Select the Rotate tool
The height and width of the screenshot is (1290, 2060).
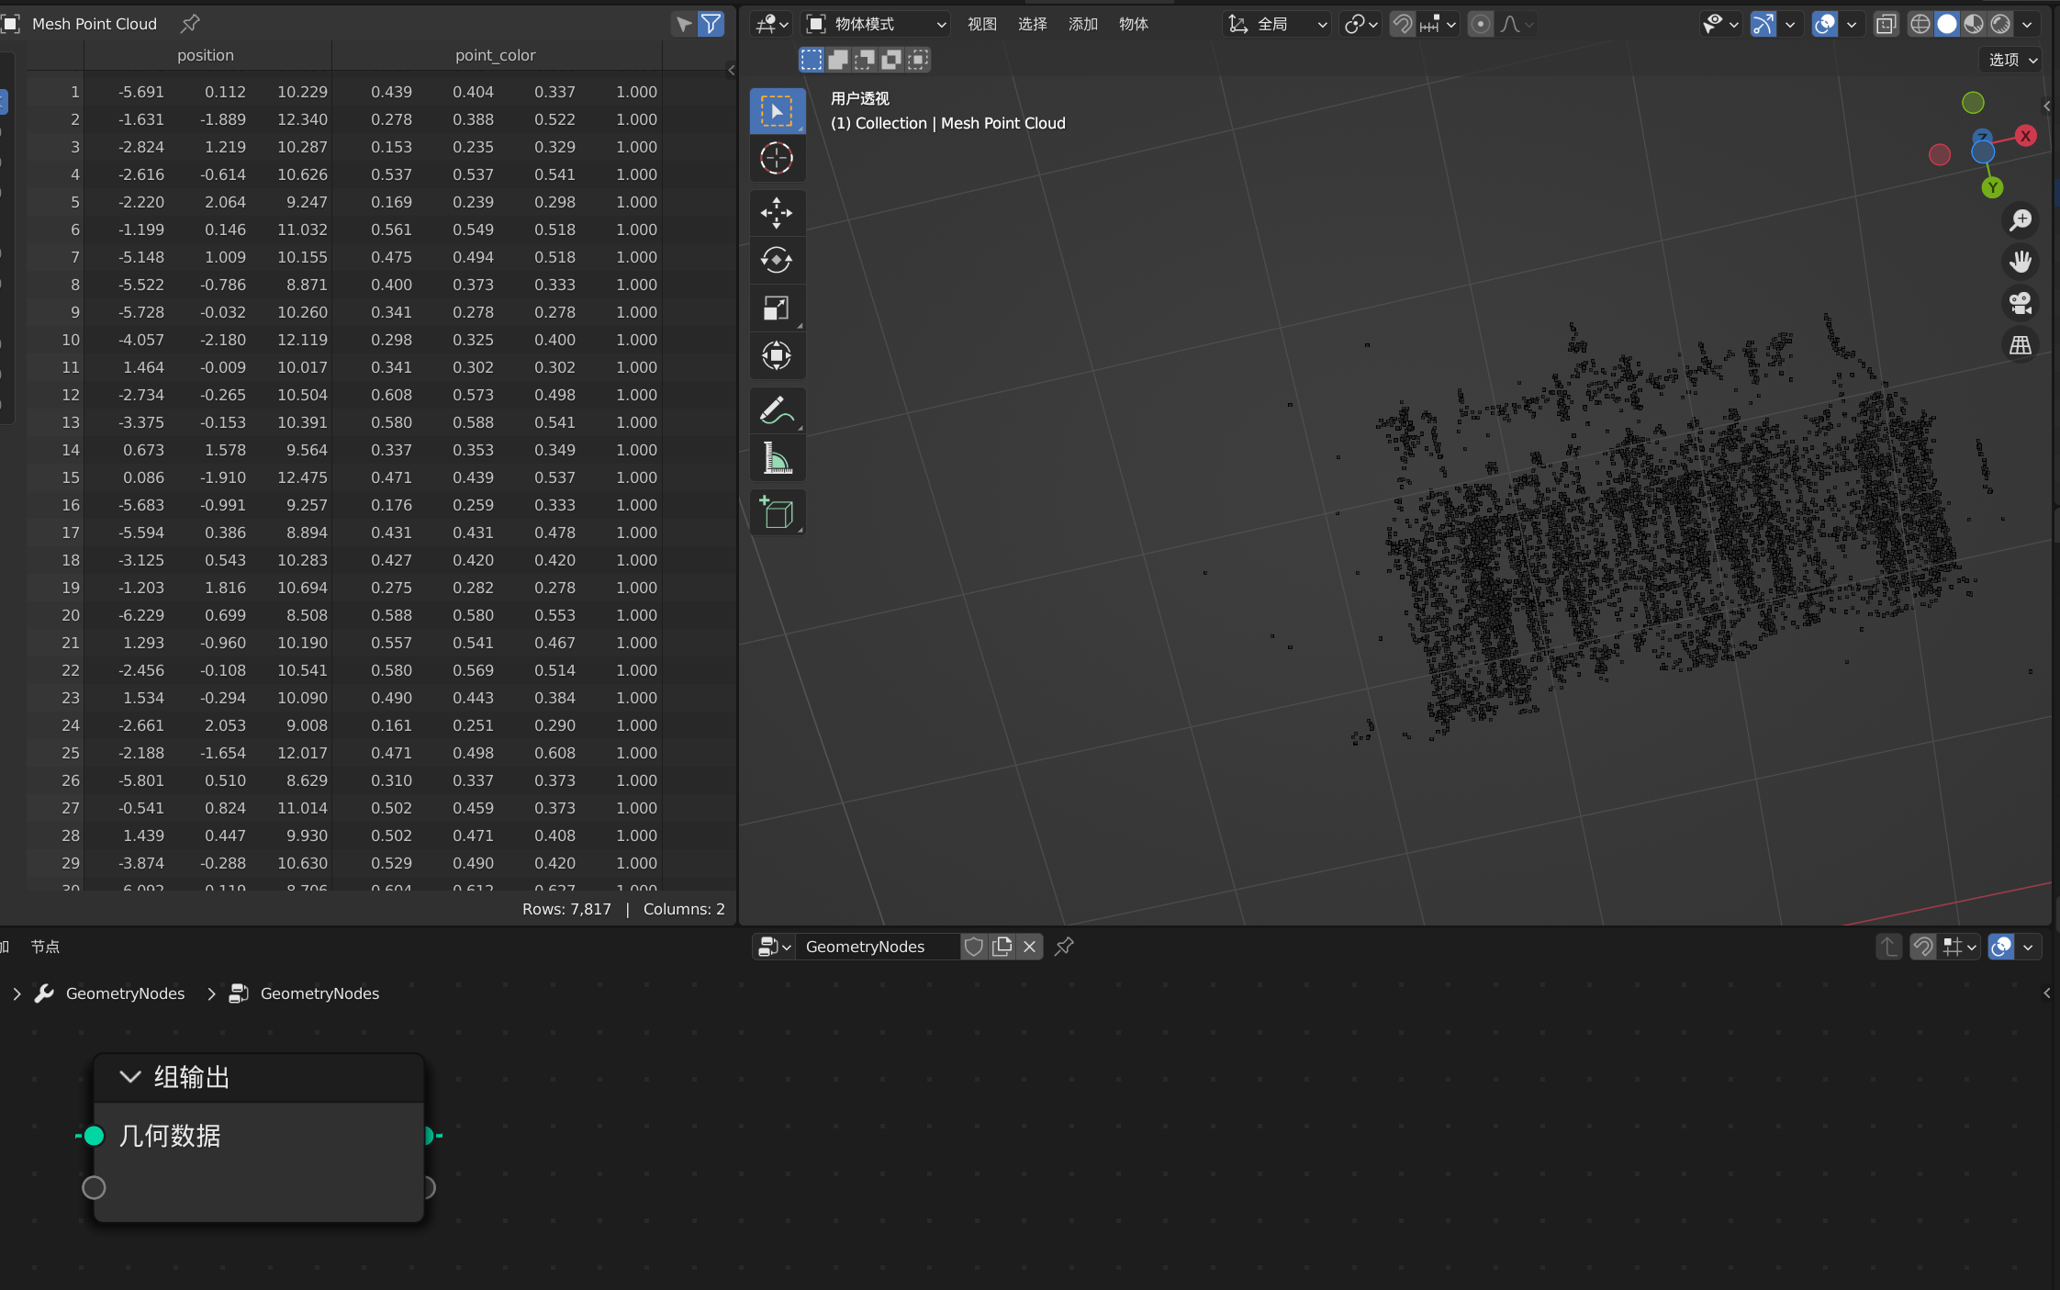(x=776, y=261)
